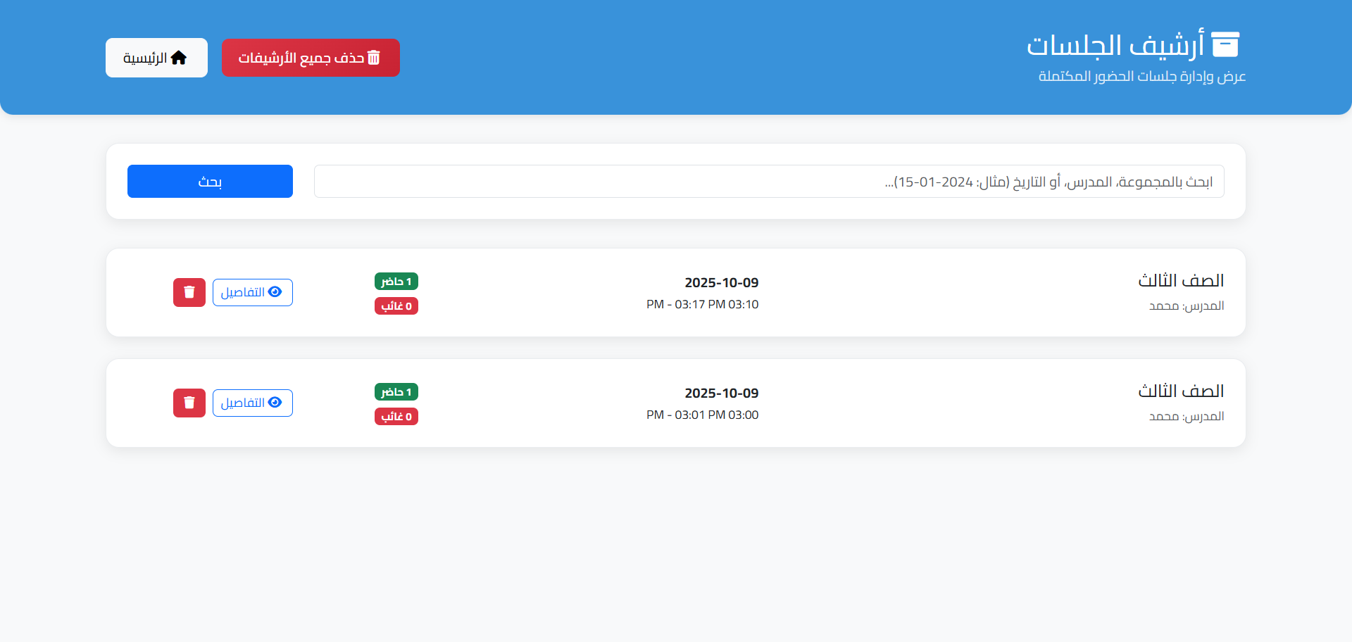This screenshot has width=1352, height=642.
Task: Click the archive box icon in header
Action: coord(1225,44)
